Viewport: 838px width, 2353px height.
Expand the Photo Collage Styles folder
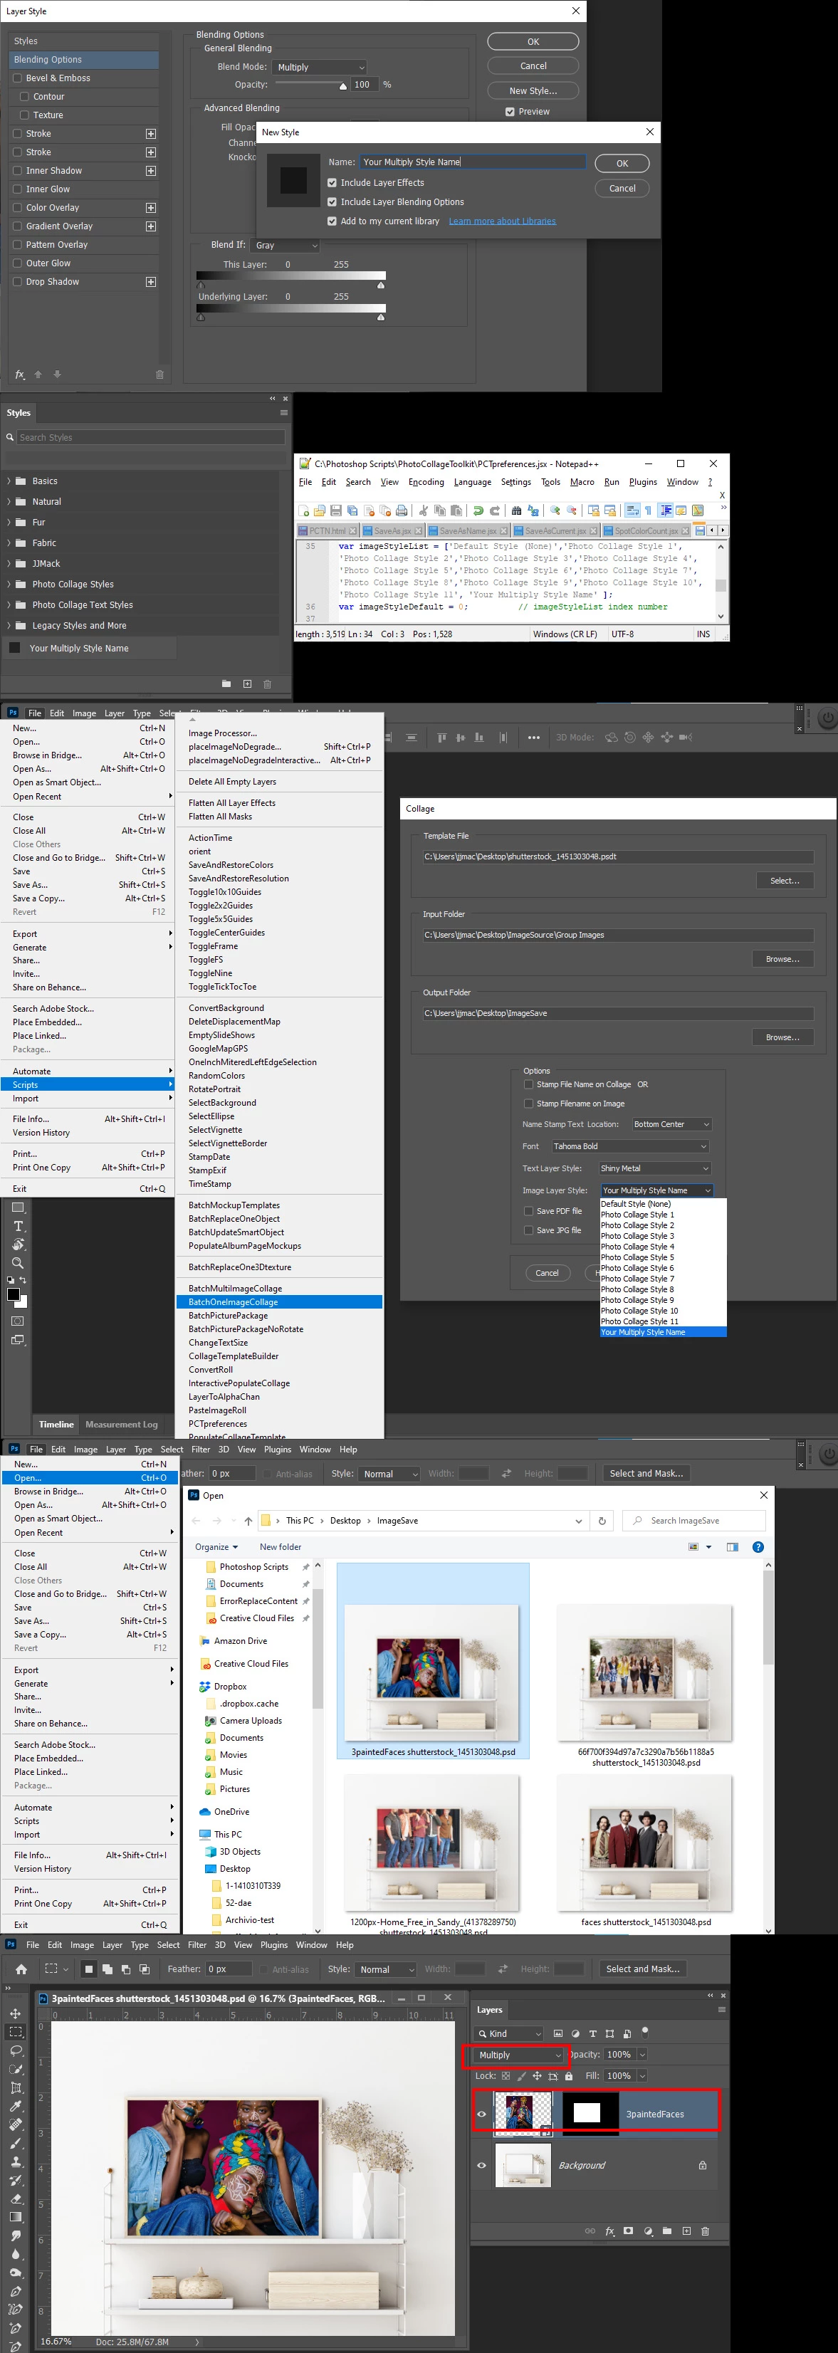click(9, 584)
